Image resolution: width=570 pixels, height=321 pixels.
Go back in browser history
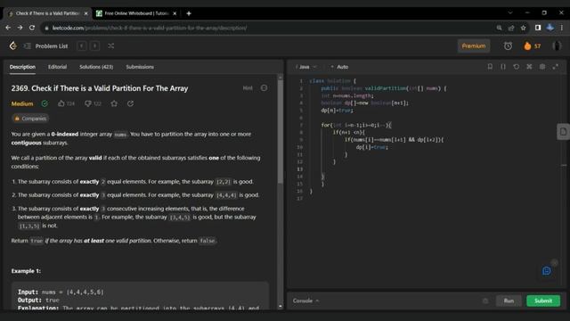click(8, 28)
